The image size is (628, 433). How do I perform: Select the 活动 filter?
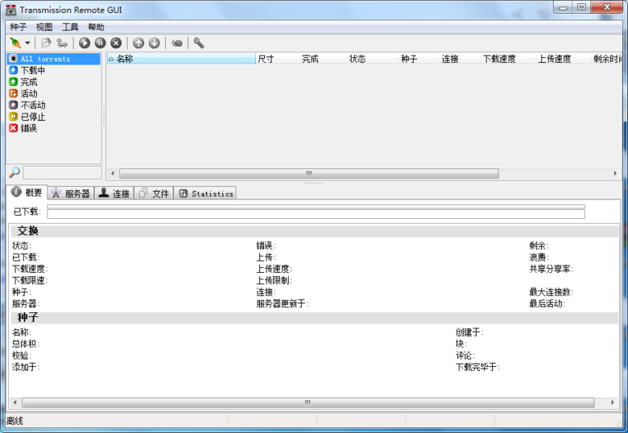point(54,94)
